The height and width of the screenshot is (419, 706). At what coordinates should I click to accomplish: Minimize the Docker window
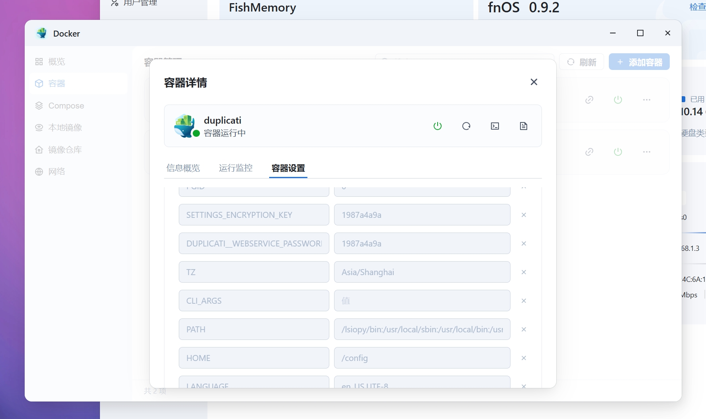pos(613,33)
